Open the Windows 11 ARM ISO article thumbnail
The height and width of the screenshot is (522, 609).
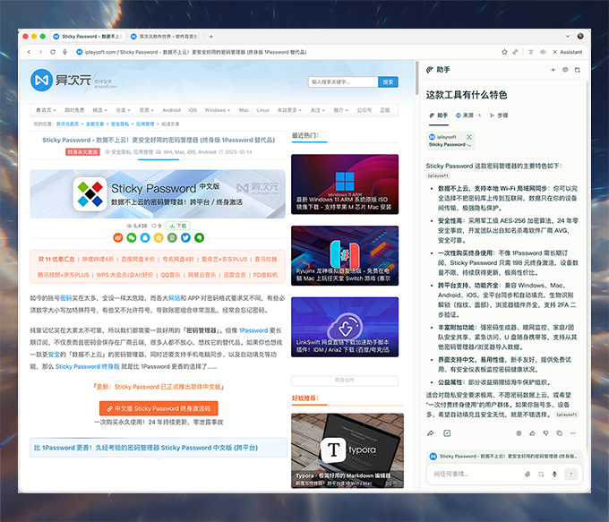click(345, 184)
